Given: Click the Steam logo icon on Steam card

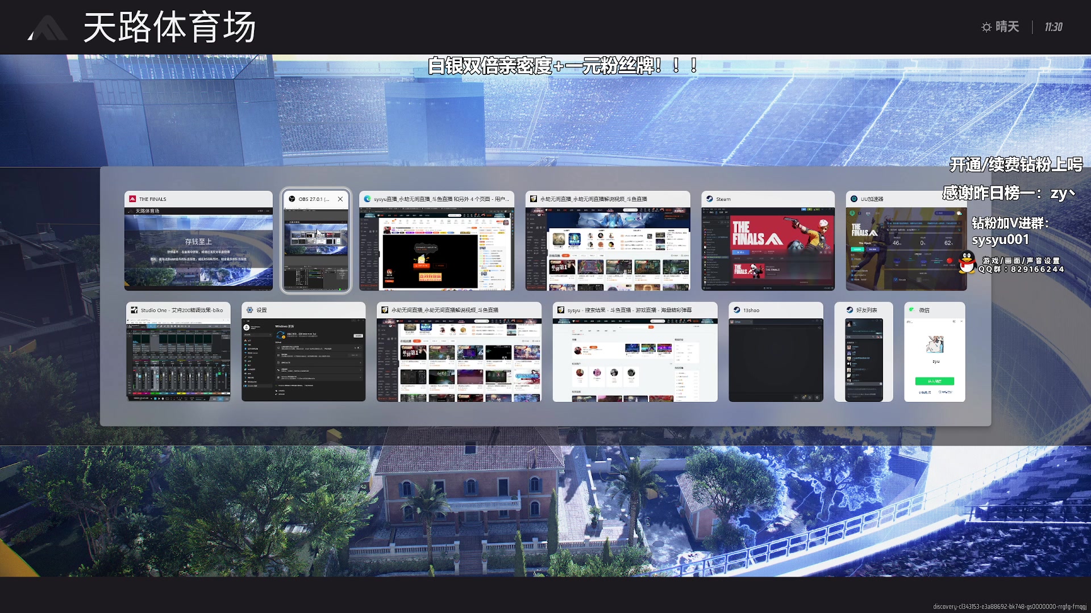Looking at the screenshot, I should click(x=710, y=199).
